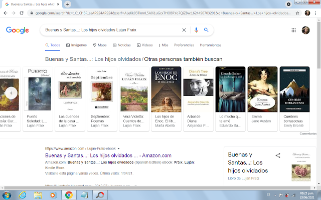Open the network signal tray icon
This screenshot has height=200, width=321.
point(293,195)
